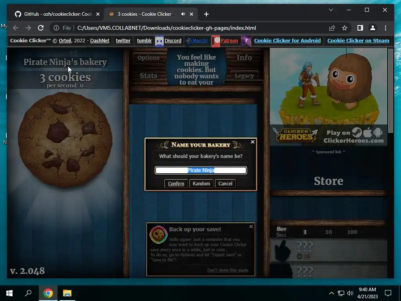This screenshot has width=401, height=301.
Task: Click the Patreon logo icon
Action: tap(216, 41)
